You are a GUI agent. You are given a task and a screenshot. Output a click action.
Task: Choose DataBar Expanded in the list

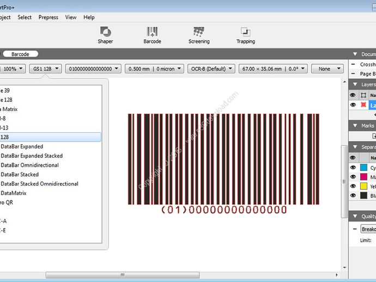pos(50,146)
